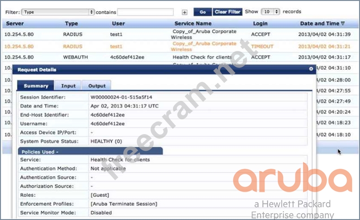Click user 4c60def412ee in WEBAUTH row

click(127, 57)
